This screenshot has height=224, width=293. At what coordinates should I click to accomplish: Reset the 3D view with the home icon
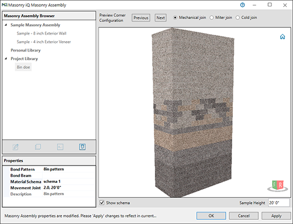(x=283, y=36)
